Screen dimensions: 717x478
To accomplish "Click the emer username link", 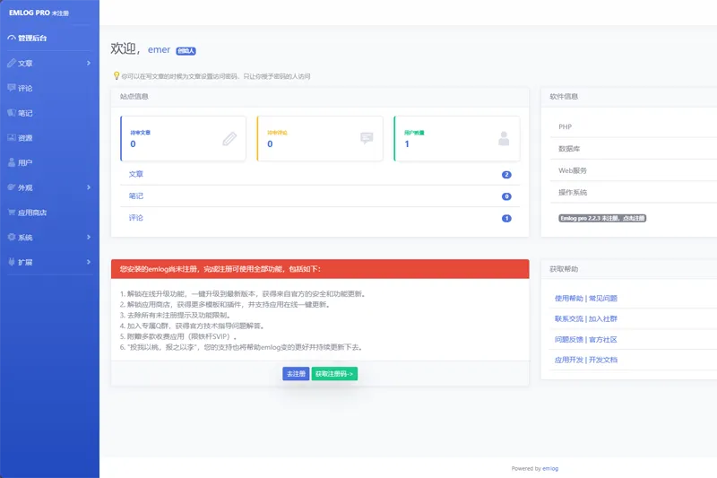I will coord(159,49).
